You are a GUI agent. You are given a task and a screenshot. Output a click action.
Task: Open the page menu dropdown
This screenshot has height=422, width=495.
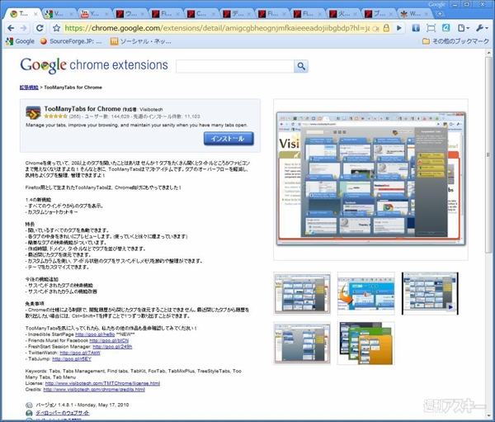click(463, 28)
